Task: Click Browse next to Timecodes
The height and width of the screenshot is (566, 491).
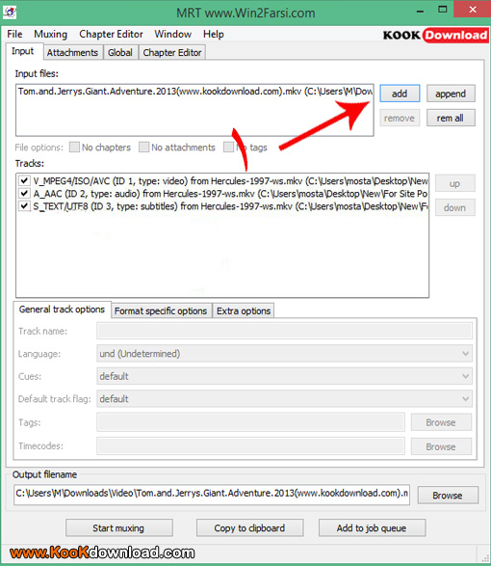Action: click(x=441, y=446)
